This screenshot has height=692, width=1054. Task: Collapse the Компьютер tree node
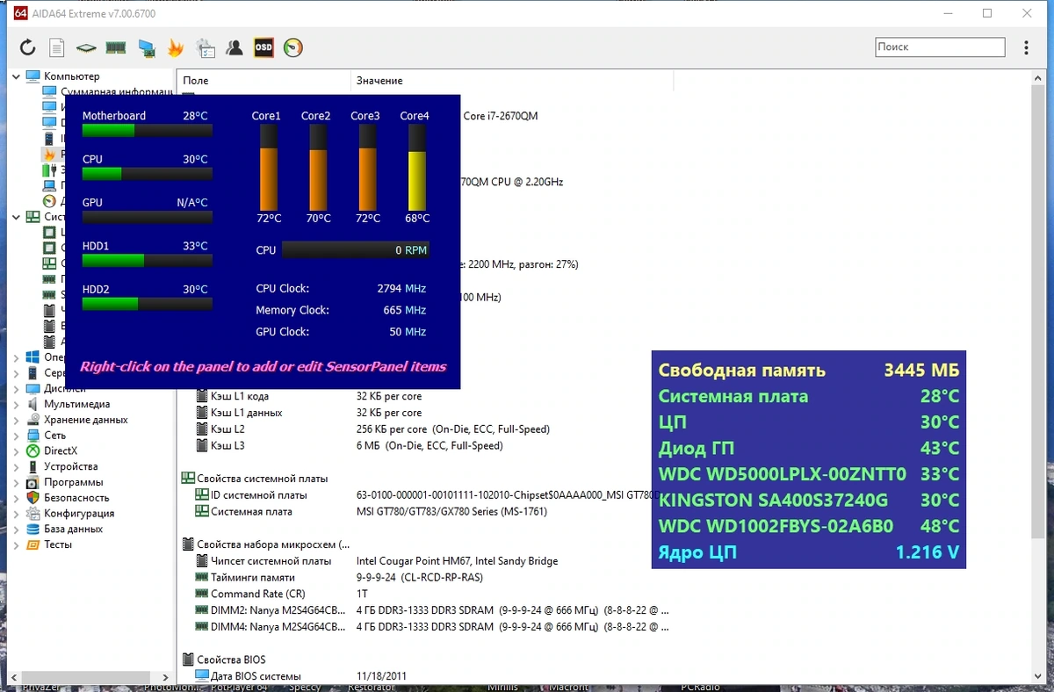click(x=16, y=76)
